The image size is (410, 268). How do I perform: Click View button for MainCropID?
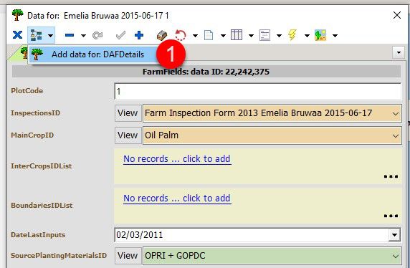pos(128,135)
